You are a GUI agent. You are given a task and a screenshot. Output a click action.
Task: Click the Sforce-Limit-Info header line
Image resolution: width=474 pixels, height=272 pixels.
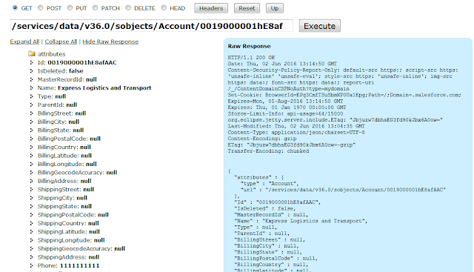285,113
